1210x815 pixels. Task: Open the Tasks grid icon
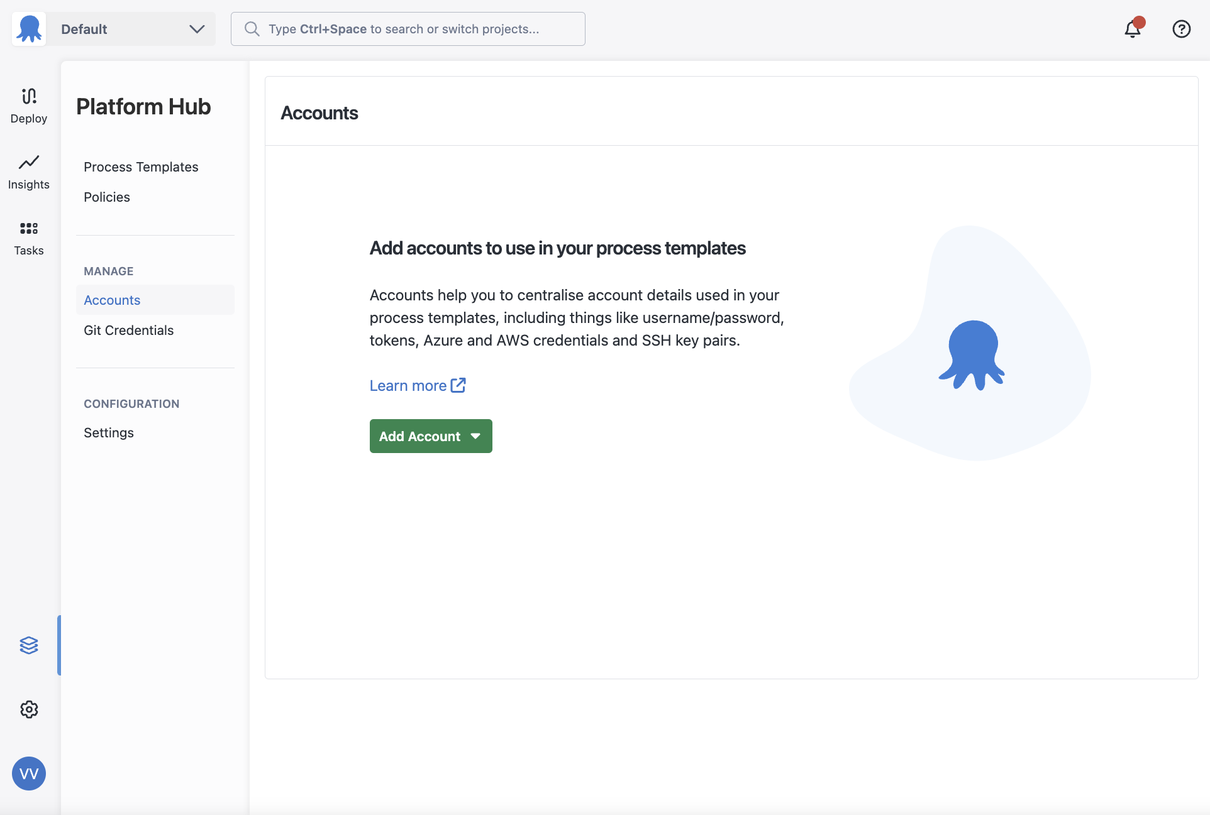pyautogui.click(x=29, y=228)
